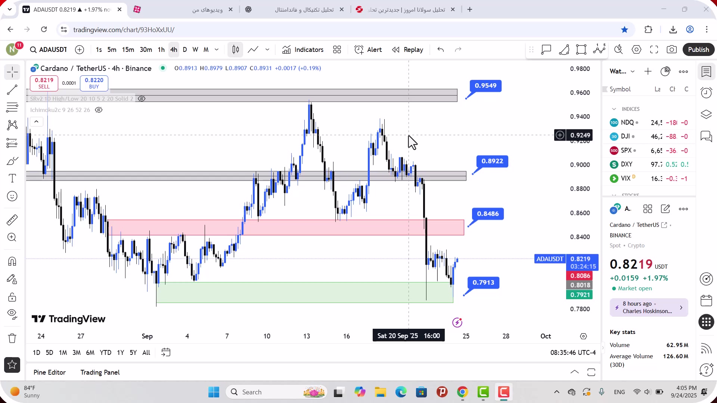717x403 pixels.
Task: Remove drawings with the trash icon
Action: 12,338
